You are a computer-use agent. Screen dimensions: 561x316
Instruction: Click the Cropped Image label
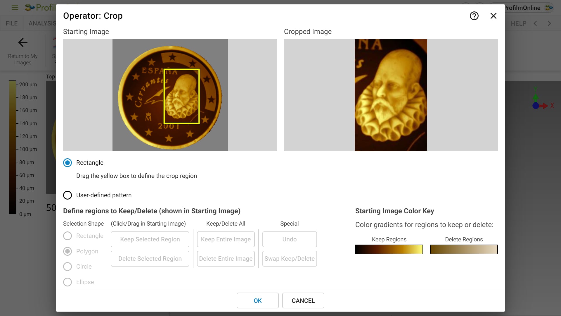pyautogui.click(x=308, y=32)
